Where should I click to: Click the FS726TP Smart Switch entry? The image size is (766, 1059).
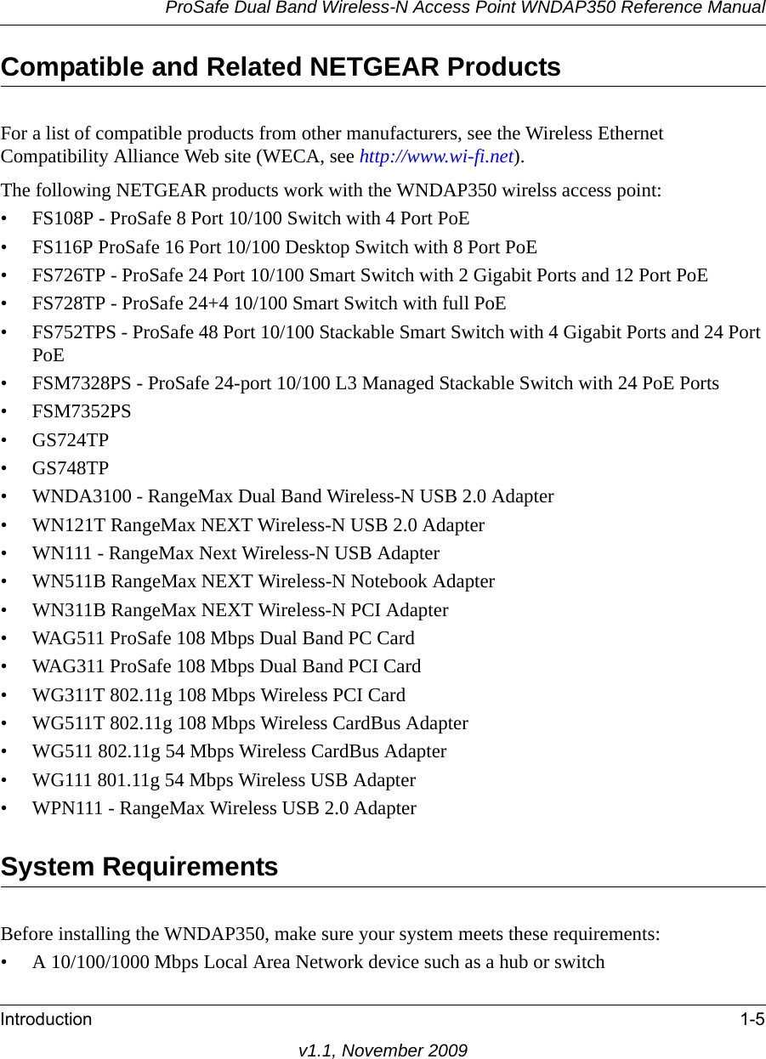[x=370, y=275]
